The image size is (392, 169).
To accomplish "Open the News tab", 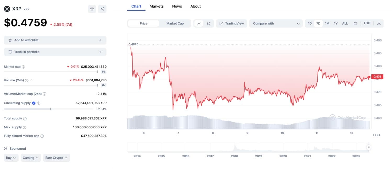I will click(177, 6).
